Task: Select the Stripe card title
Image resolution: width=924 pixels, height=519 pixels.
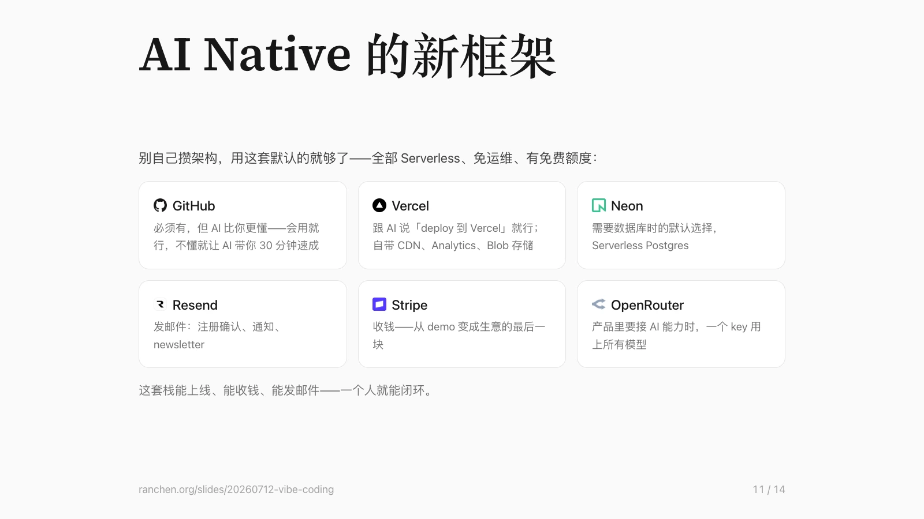Action: [x=409, y=305]
